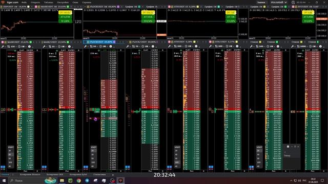
Task: Open the Котировки OKX workspace tab
Action: pyautogui.click(x=55, y=174)
